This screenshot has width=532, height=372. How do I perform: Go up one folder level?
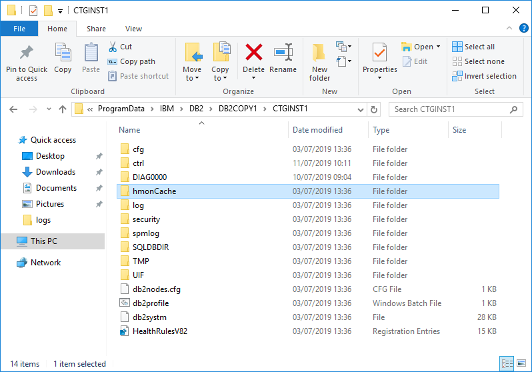pyautogui.click(x=63, y=109)
